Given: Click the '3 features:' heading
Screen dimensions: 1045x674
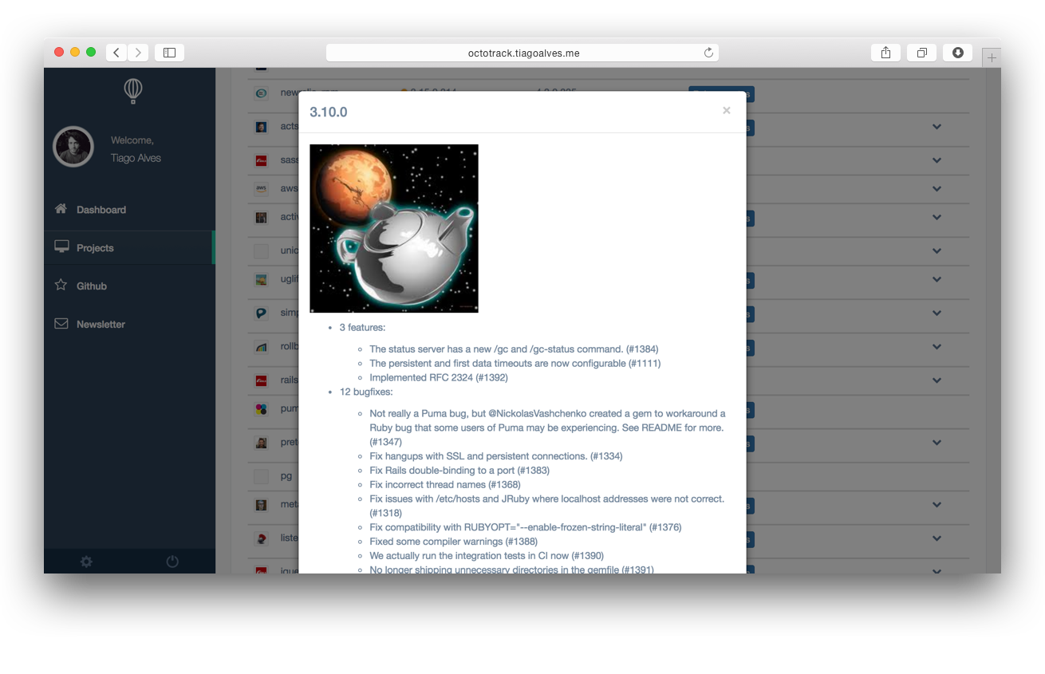Looking at the screenshot, I should point(362,328).
